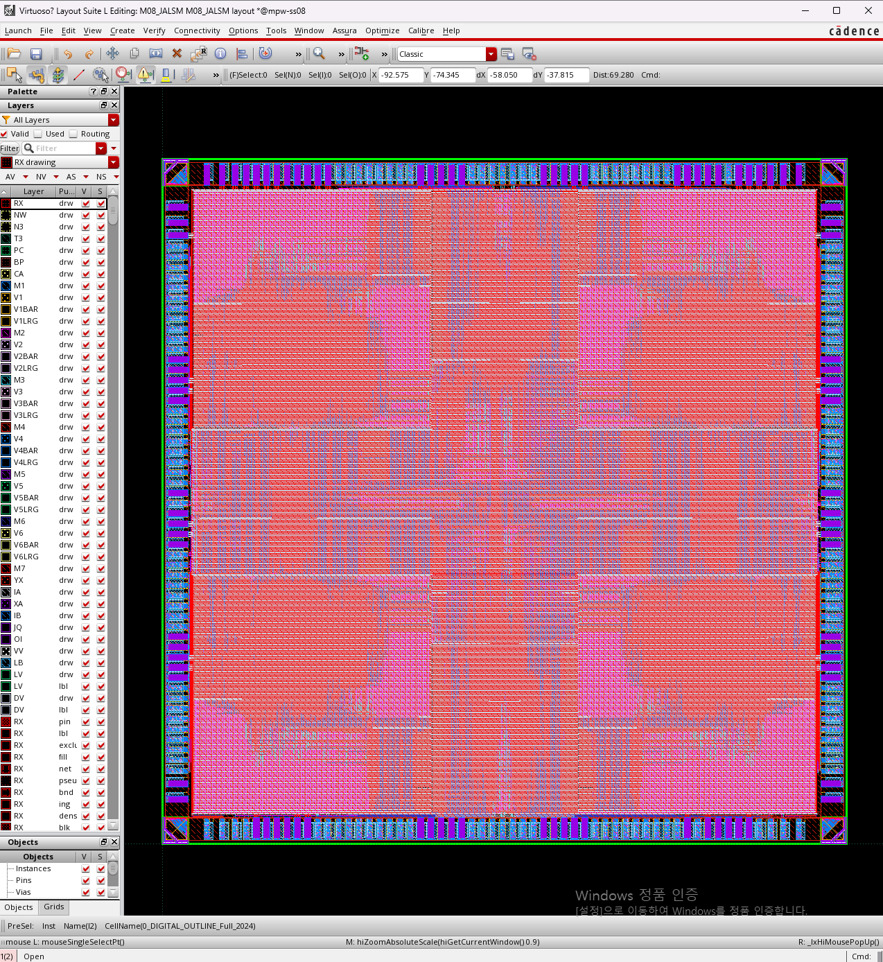Screen dimensions: 883x962
Task: Select the M5 layer color swatch
Action: 6,474
